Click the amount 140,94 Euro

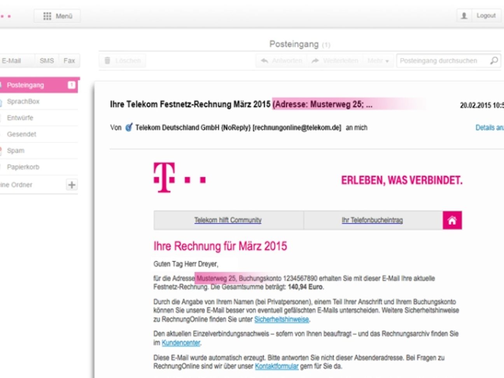point(305,287)
